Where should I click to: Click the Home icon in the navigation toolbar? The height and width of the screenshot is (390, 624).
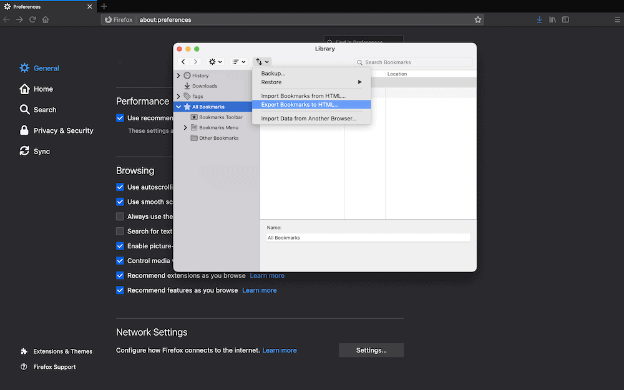[x=45, y=19]
